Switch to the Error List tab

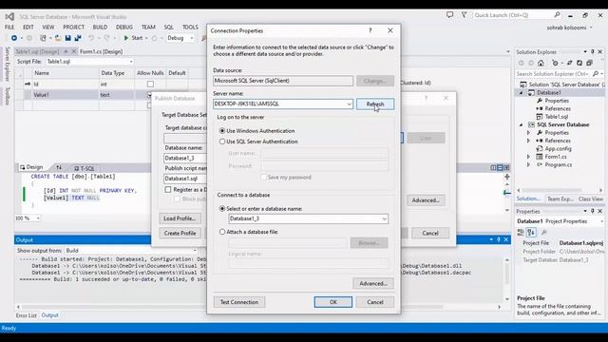(x=26, y=315)
